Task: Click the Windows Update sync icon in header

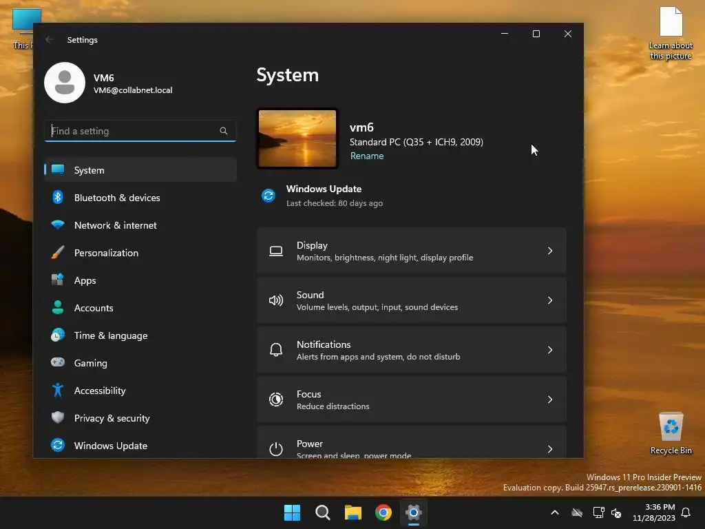Action: click(269, 196)
